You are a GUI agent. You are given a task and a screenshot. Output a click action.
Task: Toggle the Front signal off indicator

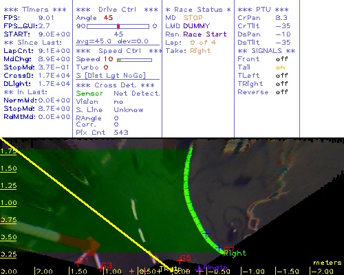click(281, 59)
